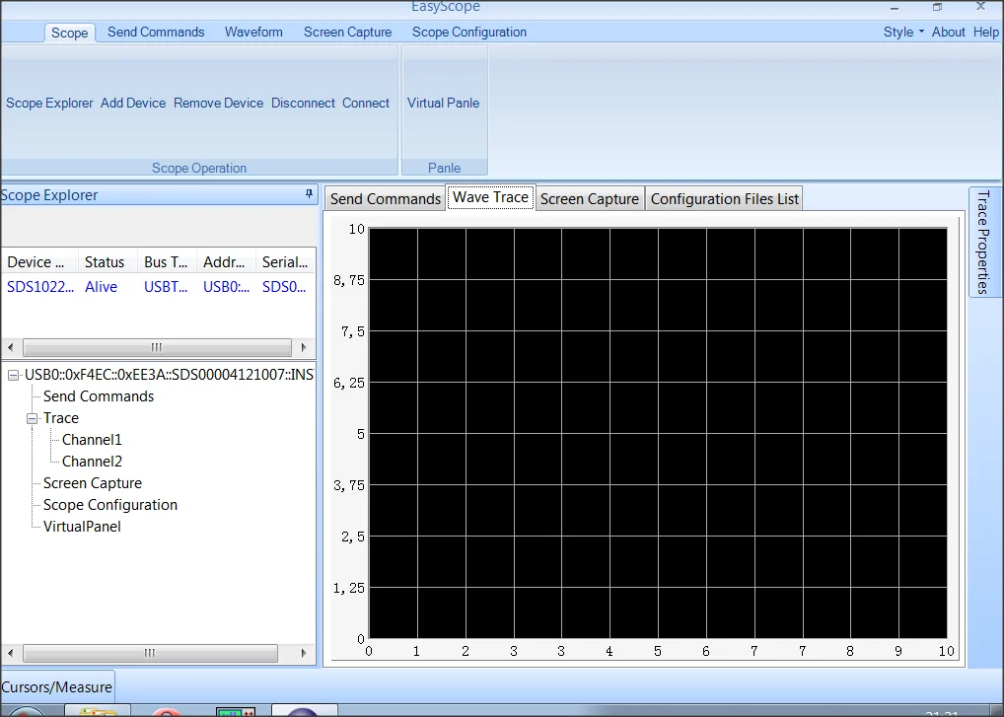
Task: Select Channel1 in the tree
Action: pos(92,440)
